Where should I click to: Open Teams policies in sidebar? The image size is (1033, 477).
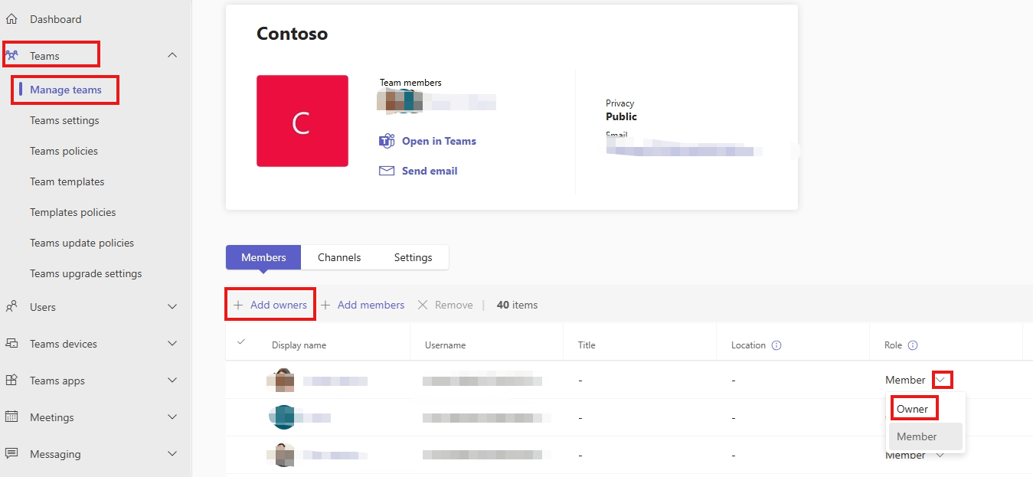pos(64,151)
